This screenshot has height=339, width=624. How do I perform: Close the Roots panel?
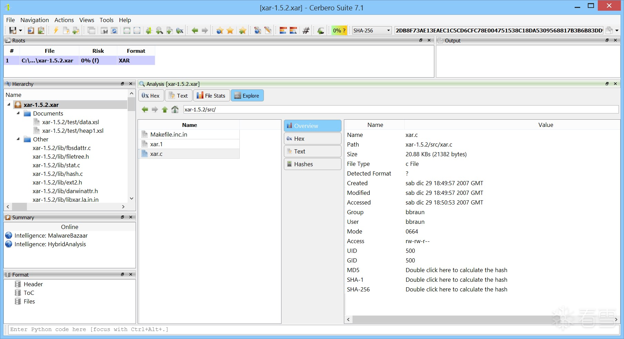tap(429, 40)
